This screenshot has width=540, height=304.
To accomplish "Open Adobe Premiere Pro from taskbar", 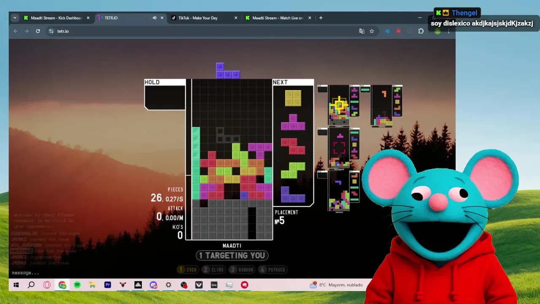I will point(108,285).
